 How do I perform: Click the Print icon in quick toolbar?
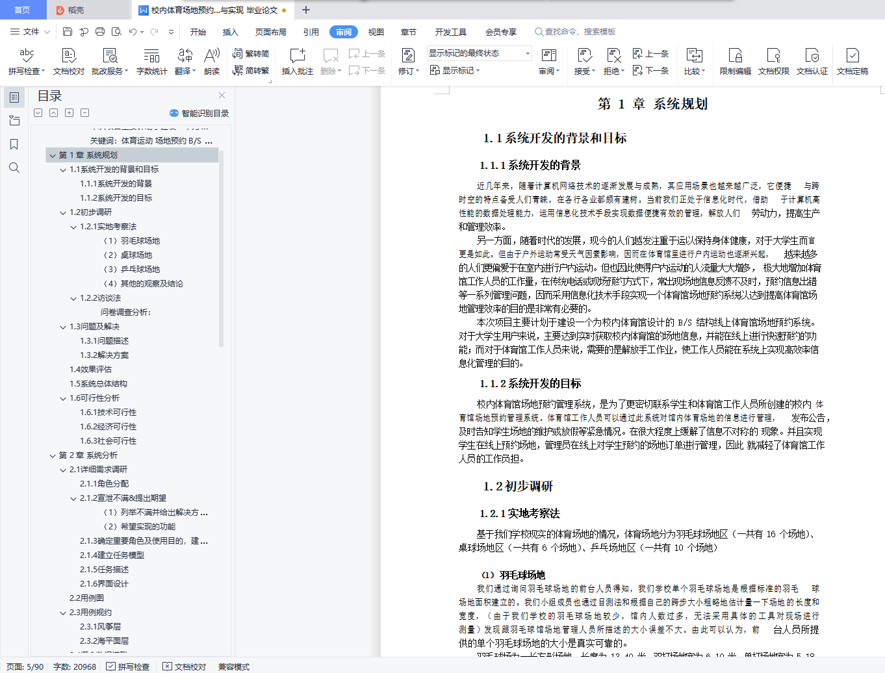[100, 31]
